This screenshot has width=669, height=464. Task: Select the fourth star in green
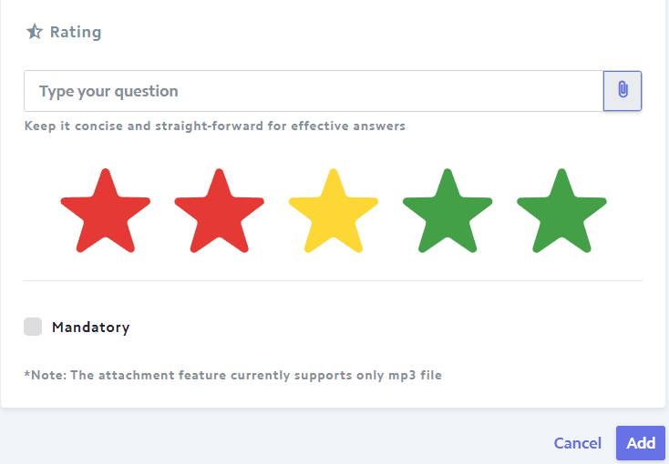tap(448, 210)
